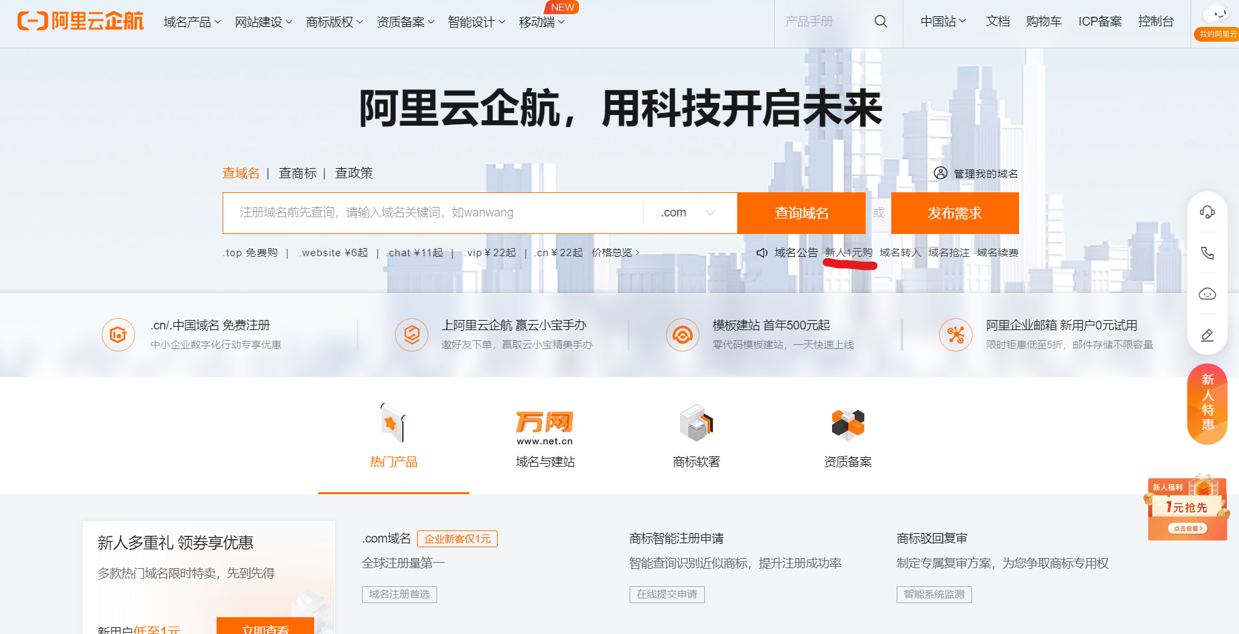The width and height of the screenshot is (1239, 634).
Task: Click the 万网 domain and site-building icon
Action: pyautogui.click(x=545, y=427)
